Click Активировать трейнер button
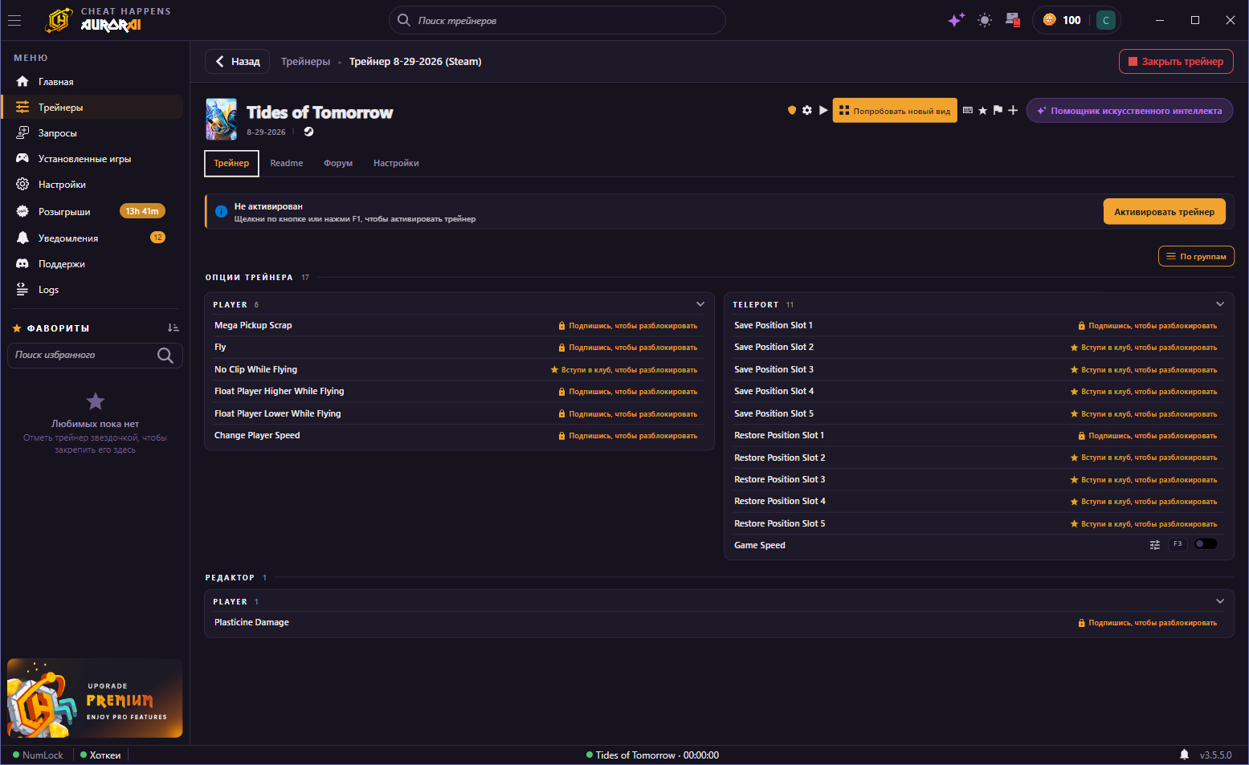This screenshot has width=1249, height=765. pyautogui.click(x=1164, y=212)
